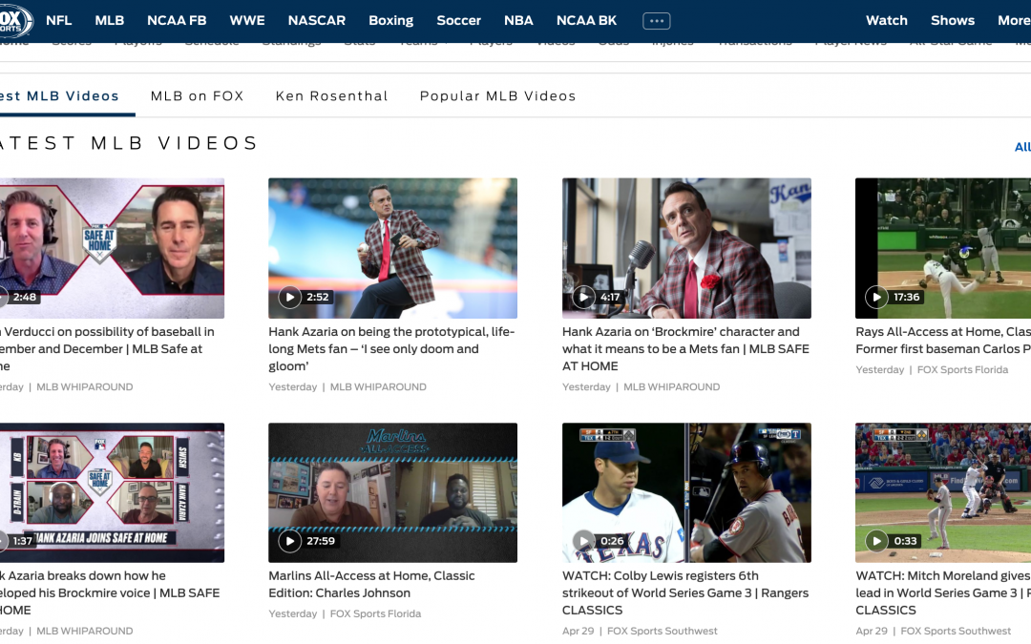Open thumbnail of Azaria at microphone

686,248
